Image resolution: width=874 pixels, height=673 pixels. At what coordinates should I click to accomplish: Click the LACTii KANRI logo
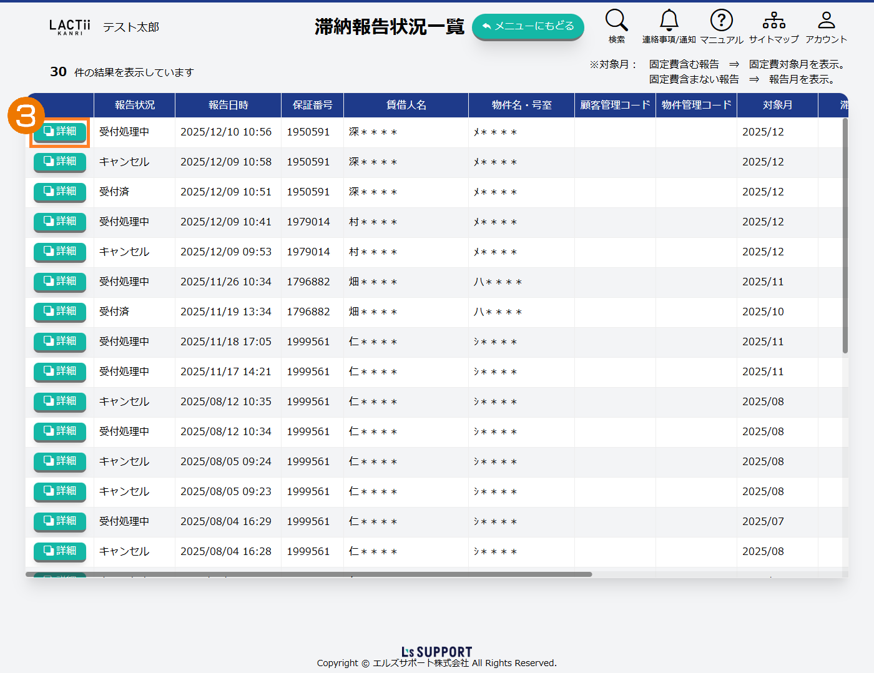click(70, 27)
